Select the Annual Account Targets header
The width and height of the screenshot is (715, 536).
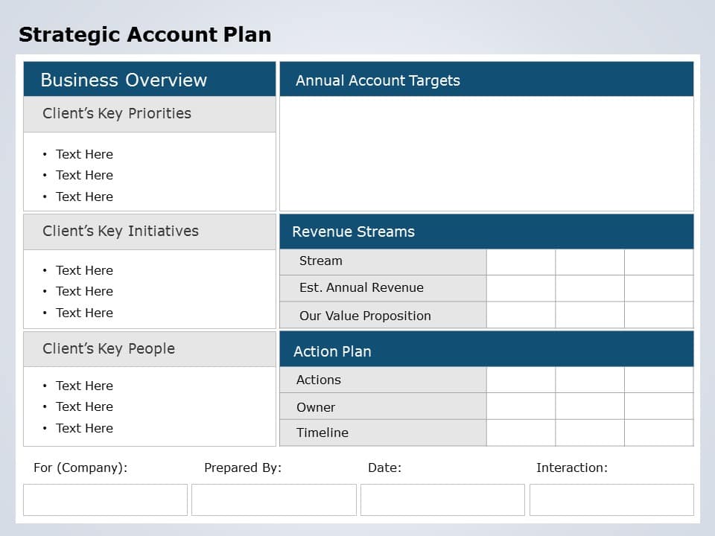pyautogui.click(x=486, y=80)
